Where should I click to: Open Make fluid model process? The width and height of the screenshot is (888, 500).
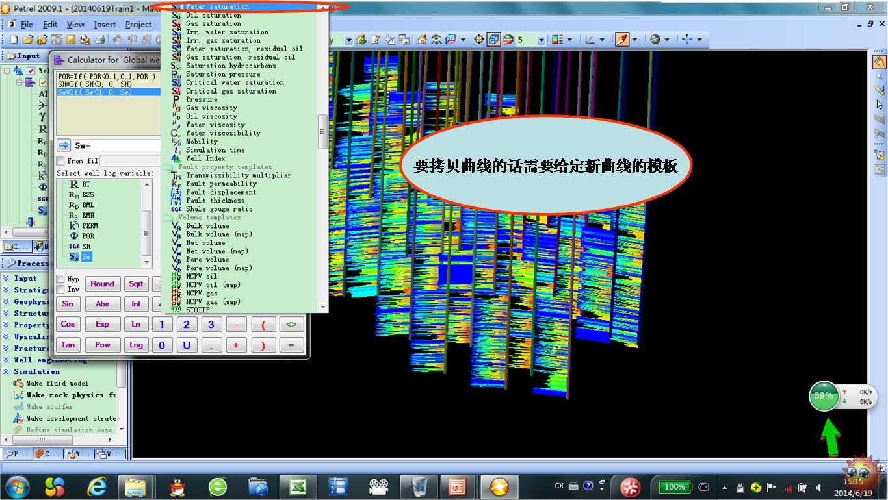57,383
